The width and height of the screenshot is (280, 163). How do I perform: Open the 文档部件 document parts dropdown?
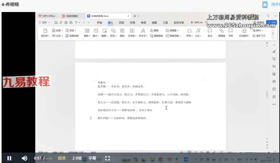(x=244, y=33)
